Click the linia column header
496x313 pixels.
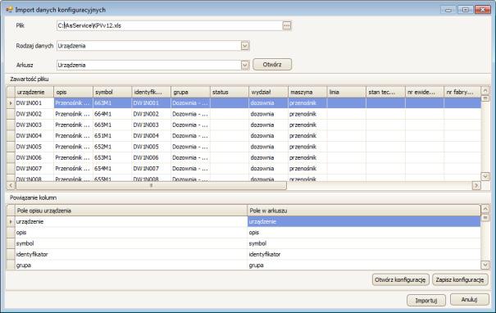click(x=346, y=92)
